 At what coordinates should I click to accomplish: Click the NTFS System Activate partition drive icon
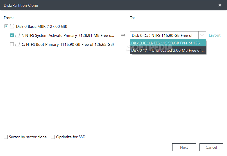pos(18,35)
